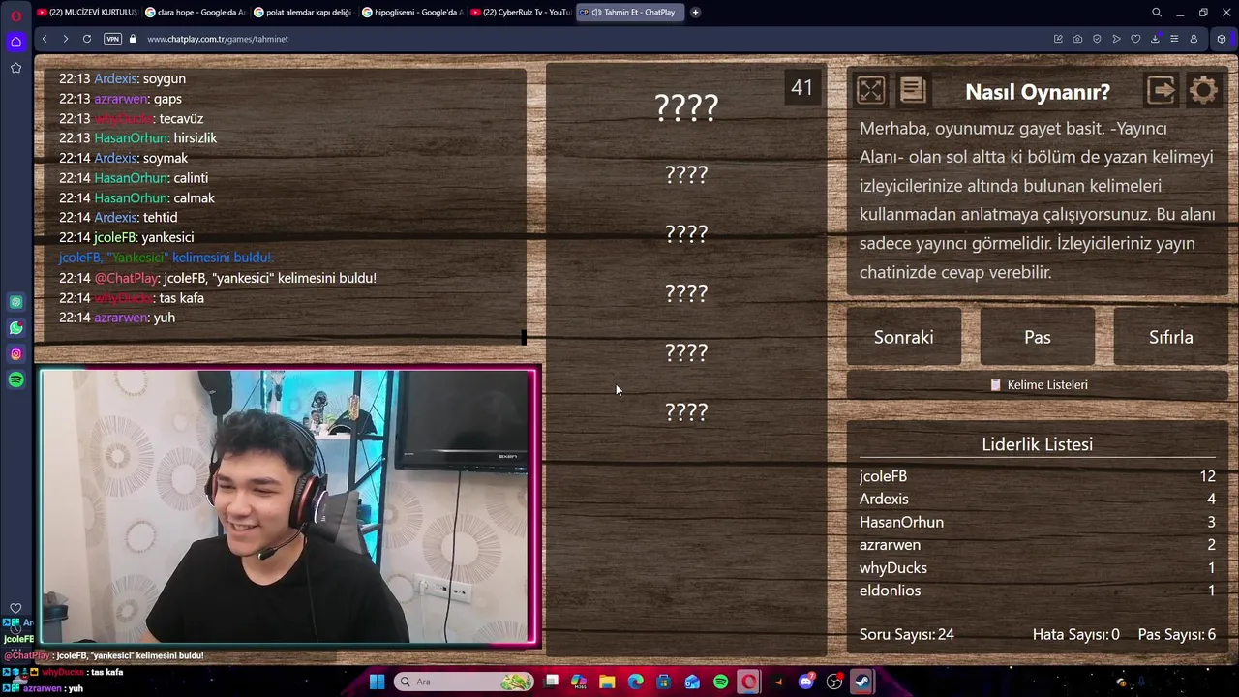Click the Sıfırla button

tap(1171, 337)
